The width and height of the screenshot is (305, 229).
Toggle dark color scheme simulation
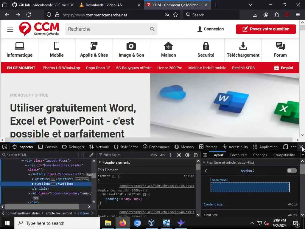click(x=187, y=155)
